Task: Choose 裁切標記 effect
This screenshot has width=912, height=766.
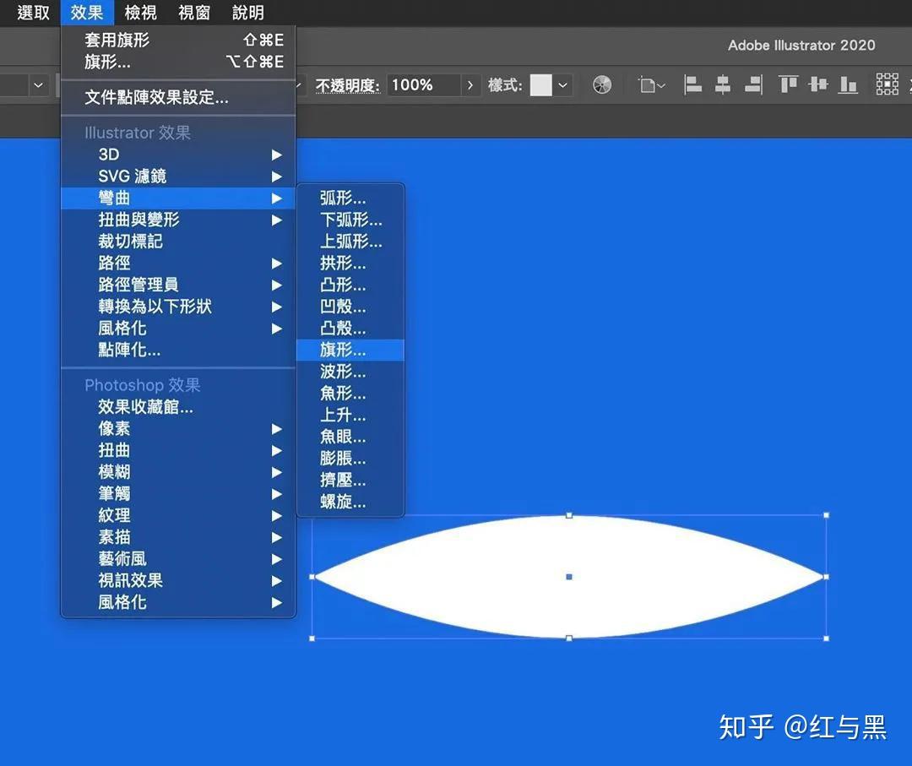Action: tap(178, 242)
